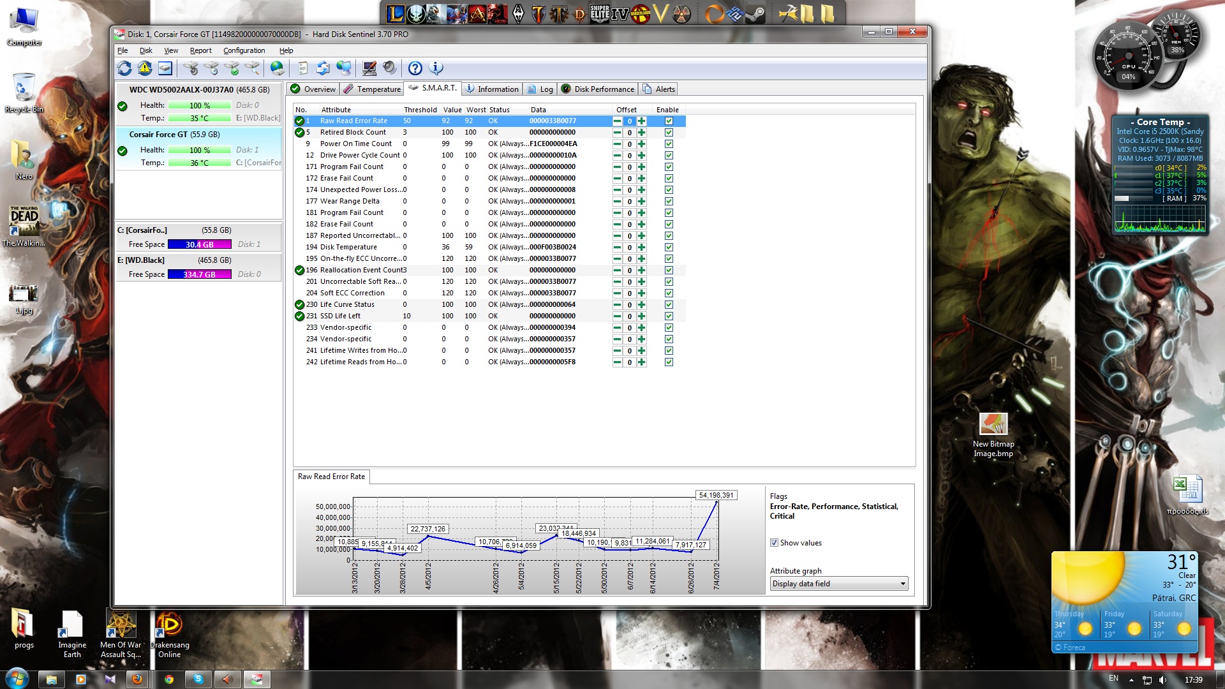Image resolution: width=1225 pixels, height=689 pixels.
Task: Click the E: free space 334.7 GB bar
Action: pyautogui.click(x=199, y=274)
